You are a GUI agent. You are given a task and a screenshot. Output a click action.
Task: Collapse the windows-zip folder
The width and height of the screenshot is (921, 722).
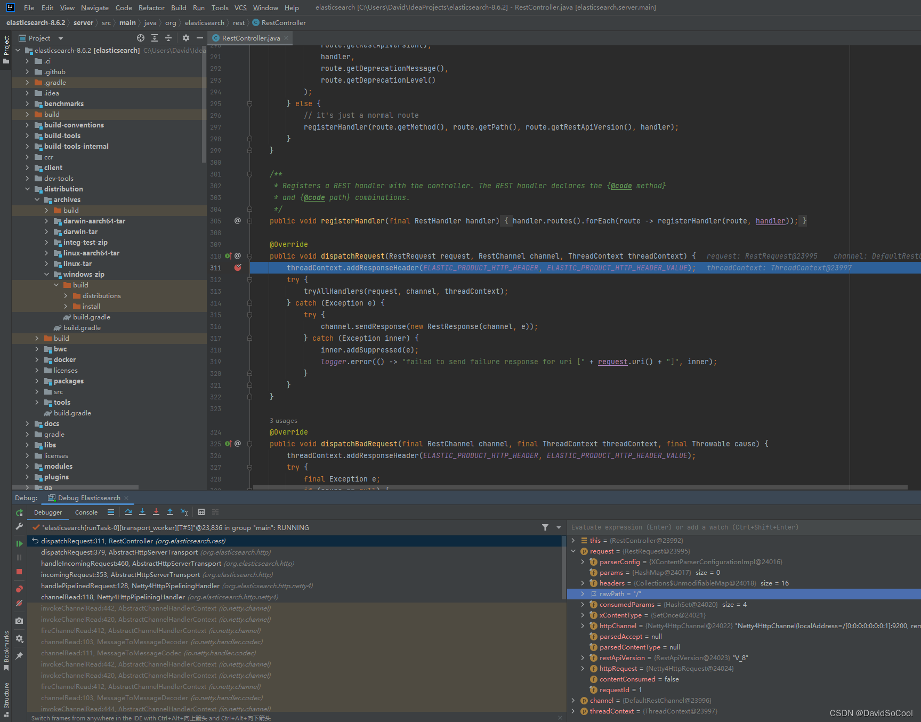(x=46, y=274)
